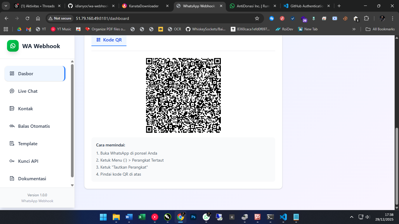Click the Not secure site info button

point(60,18)
